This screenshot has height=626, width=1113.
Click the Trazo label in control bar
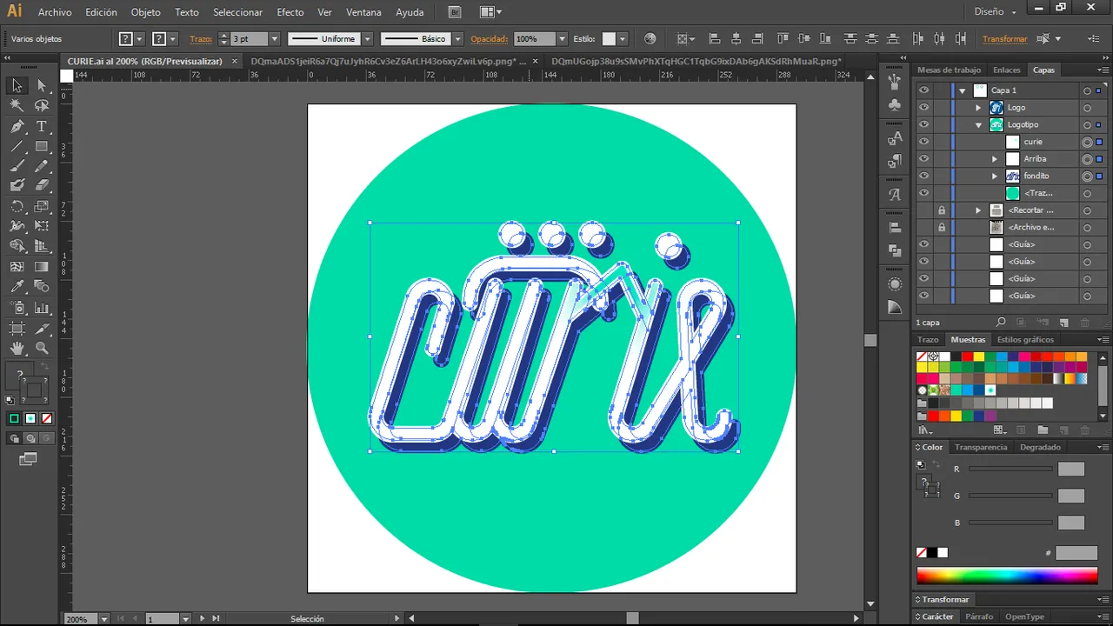coord(201,39)
